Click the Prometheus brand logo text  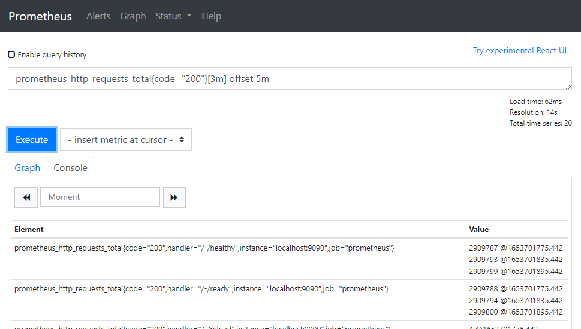pyautogui.click(x=40, y=16)
